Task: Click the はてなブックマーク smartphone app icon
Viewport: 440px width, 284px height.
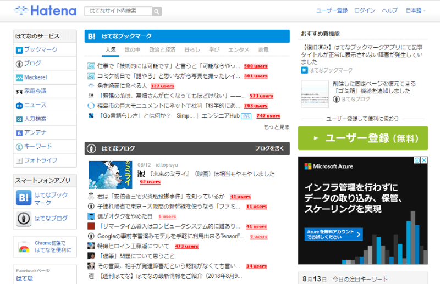Action: [24, 198]
